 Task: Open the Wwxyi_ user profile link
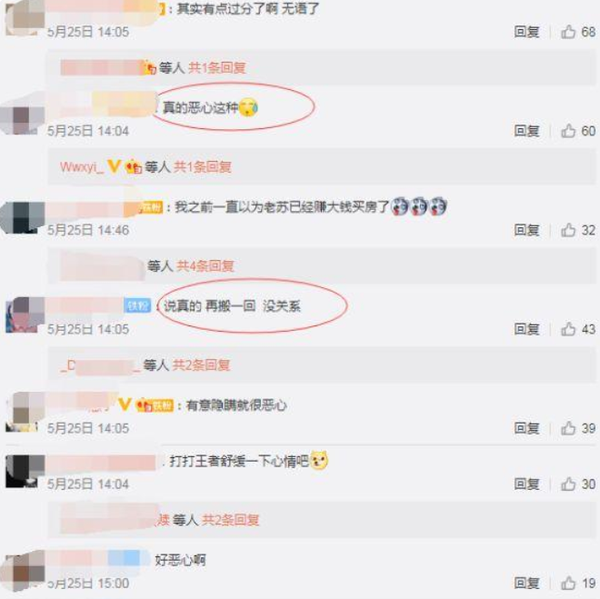tap(82, 167)
